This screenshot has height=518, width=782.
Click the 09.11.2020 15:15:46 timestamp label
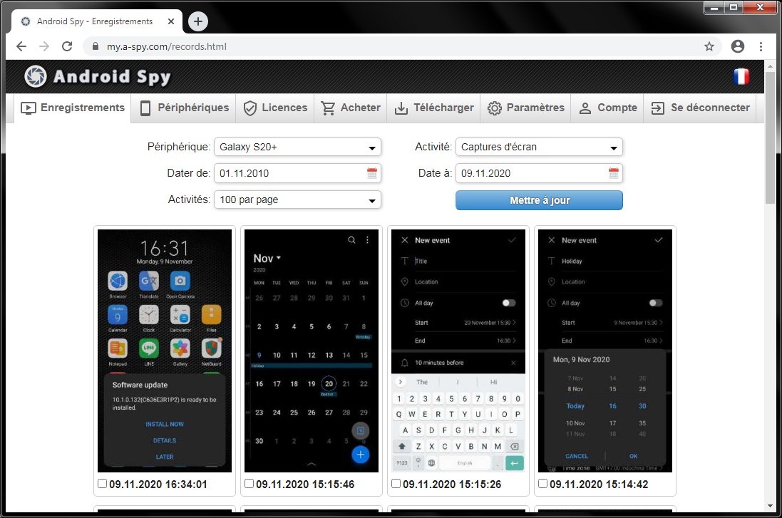point(305,484)
